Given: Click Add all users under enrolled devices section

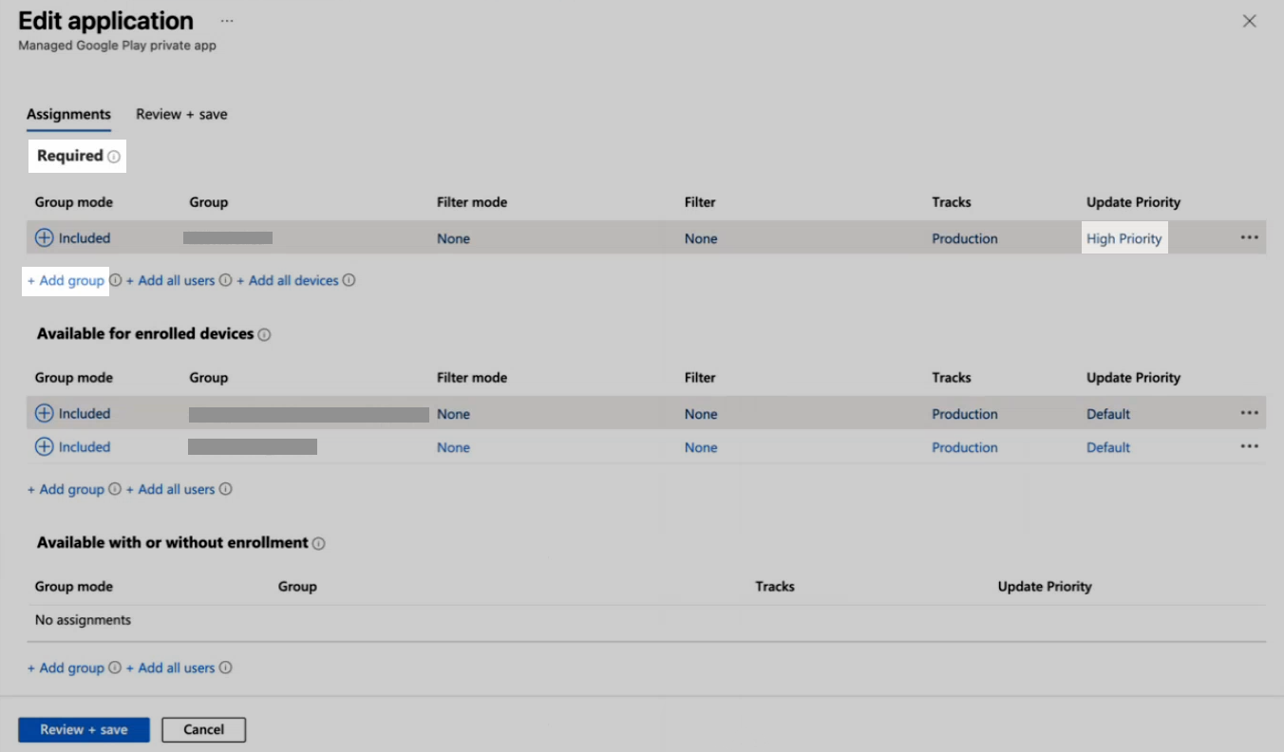Looking at the screenshot, I should coord(170,490).
